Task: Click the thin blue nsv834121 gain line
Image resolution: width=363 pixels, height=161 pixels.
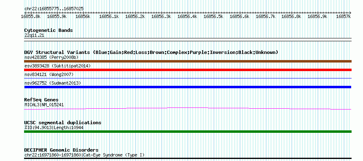Action: coord(188,78)
